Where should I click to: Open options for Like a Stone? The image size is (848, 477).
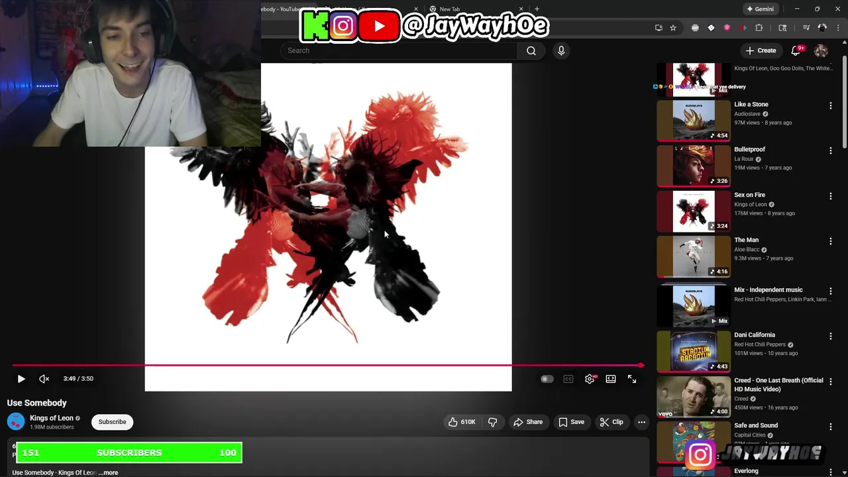click(830, 105)
